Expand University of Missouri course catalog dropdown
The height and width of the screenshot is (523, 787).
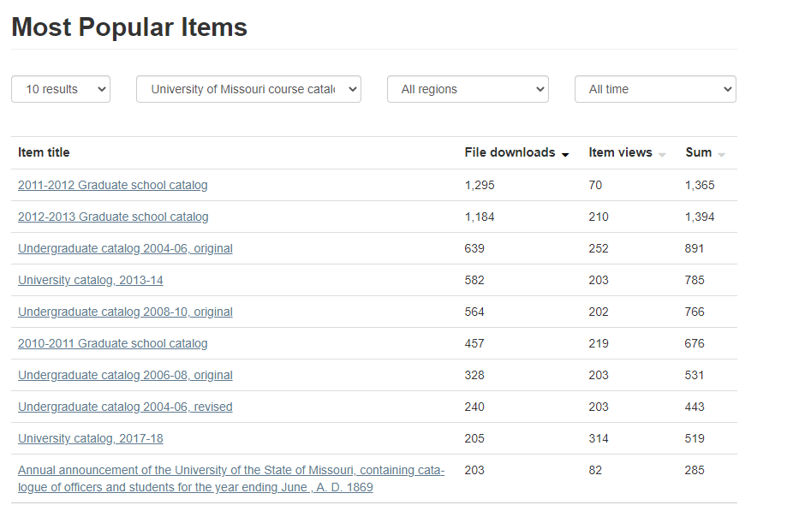click(248, 89)
